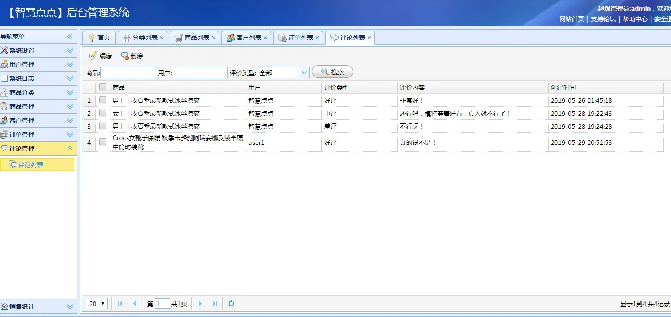Click the 编辑 button label
671x317 pixels.
pyautogui.click(x=106, y=56)
